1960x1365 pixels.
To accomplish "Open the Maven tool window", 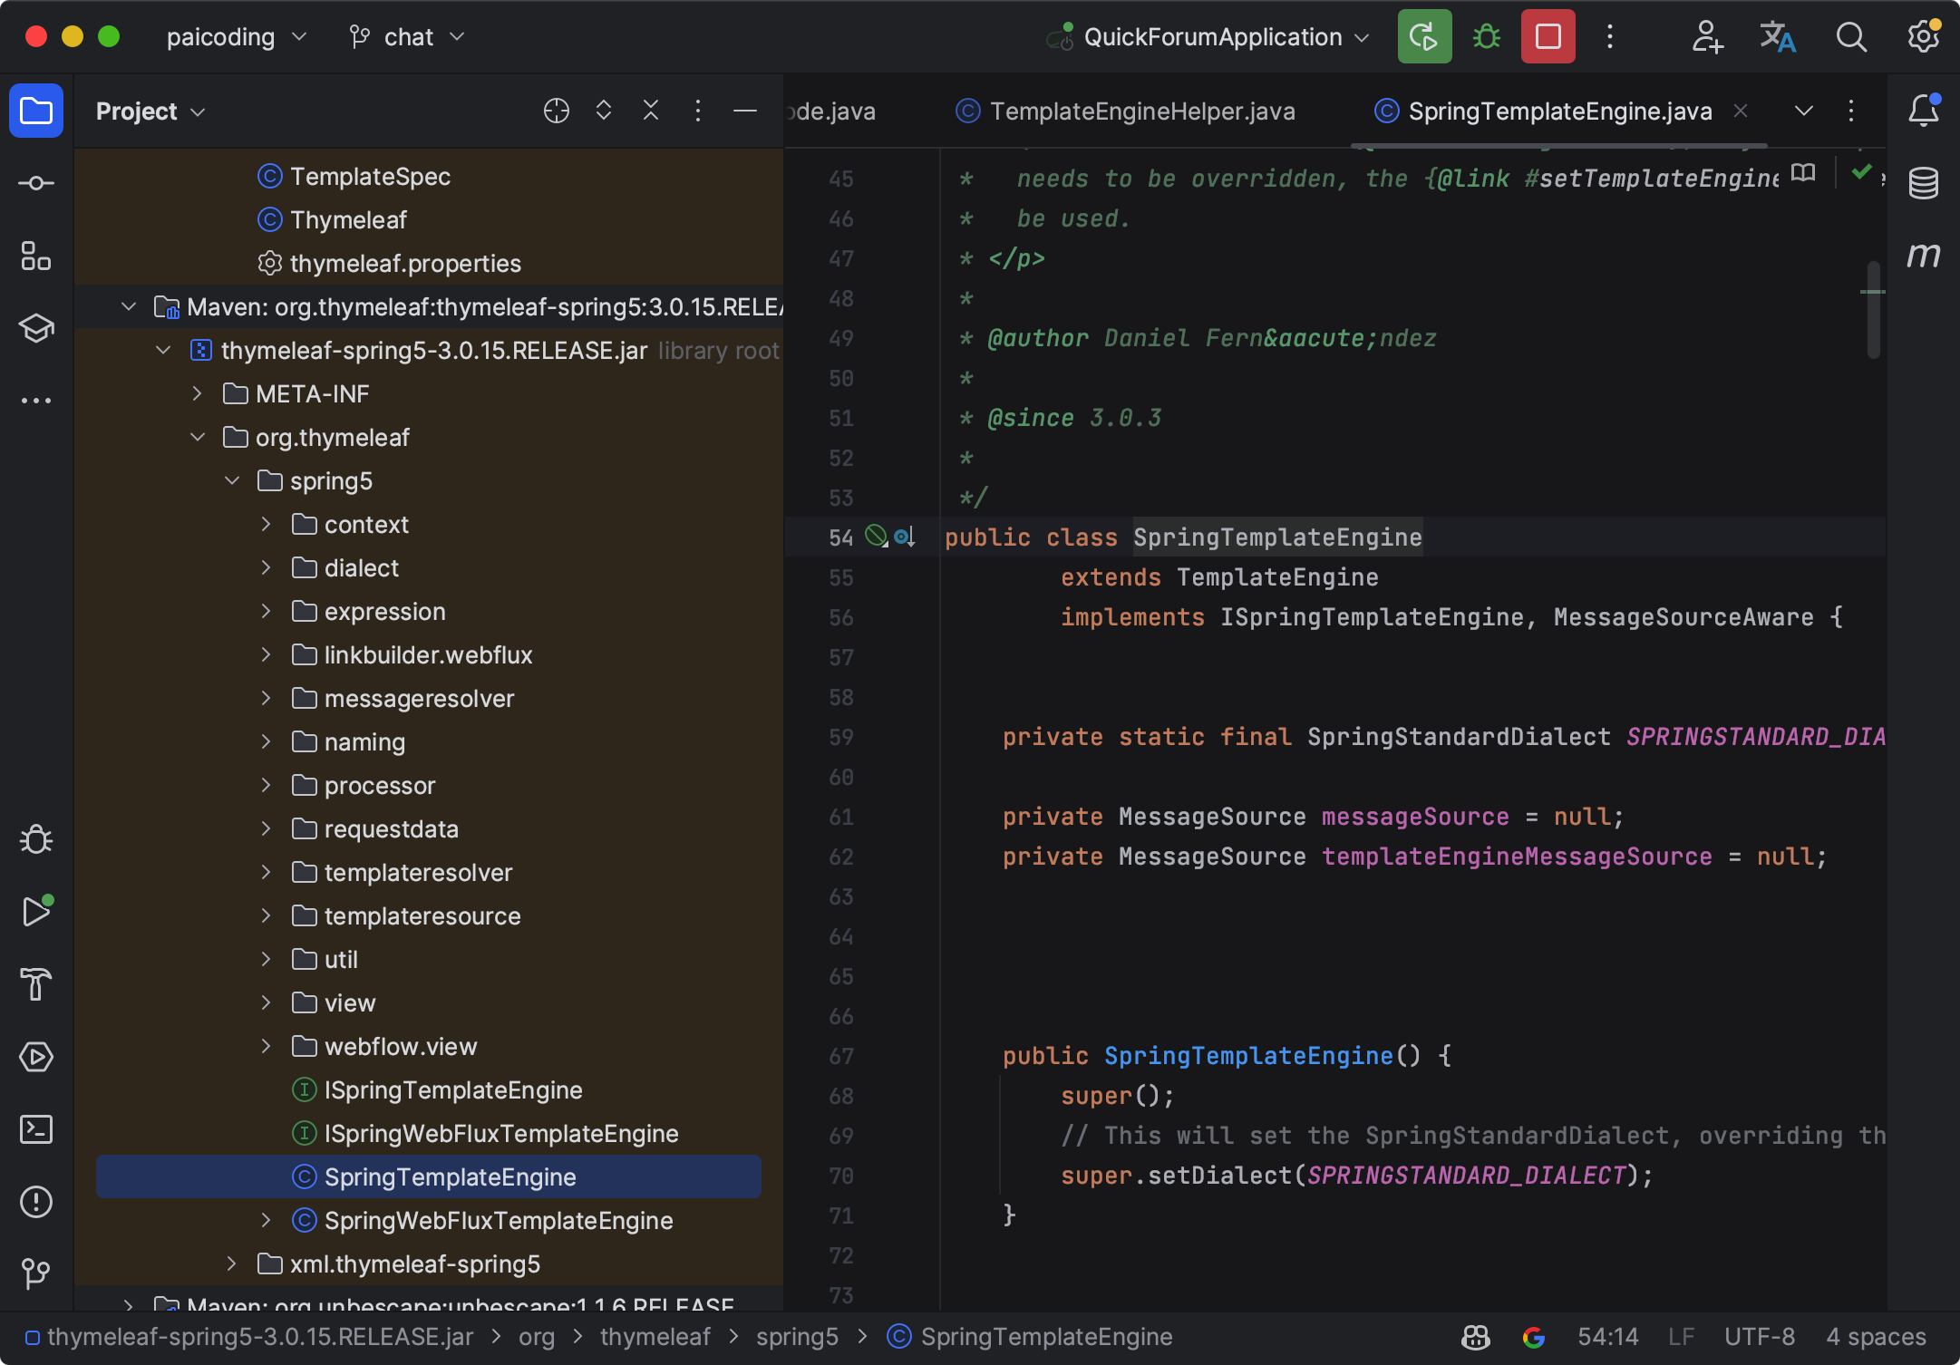I will pyautogui.click(x=1924, y=256).
